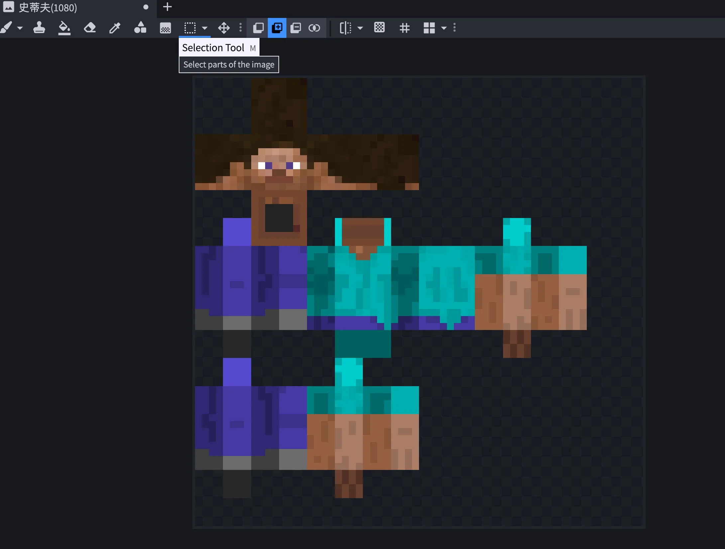725x549 pixels.
Task: Switch to subtract-from-selection mode
Action: (296, 28)
